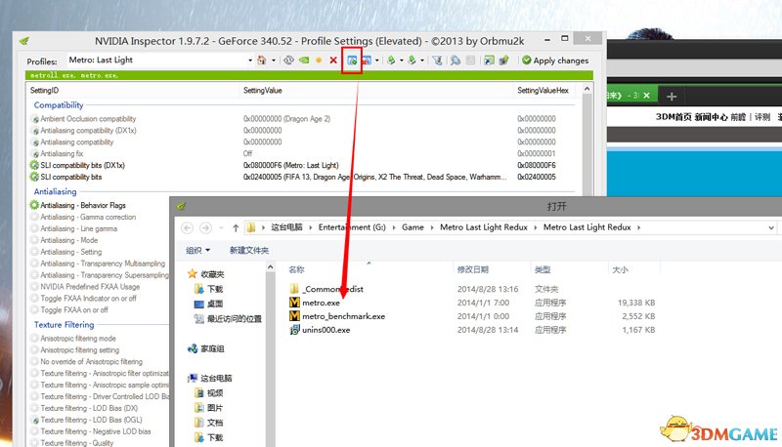Click the Home profile icon in Inspector toolbar
782x447 pixels.
click(x=261, y=61)
